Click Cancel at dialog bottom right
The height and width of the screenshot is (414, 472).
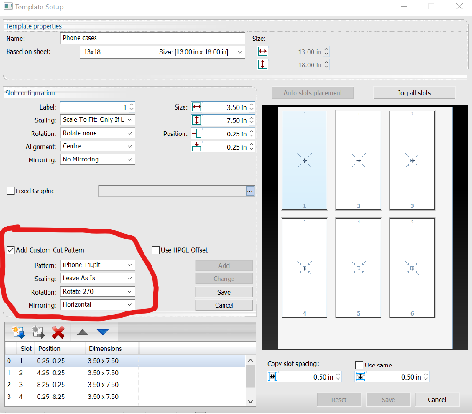click(437, 400)
